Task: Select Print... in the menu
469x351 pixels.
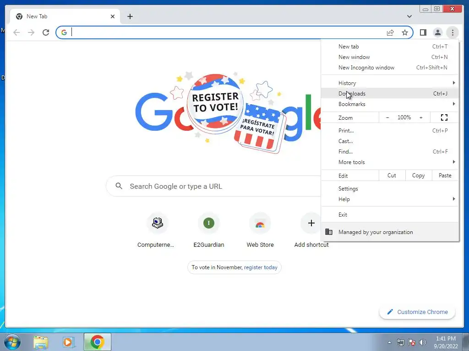Action: (390, 130)
